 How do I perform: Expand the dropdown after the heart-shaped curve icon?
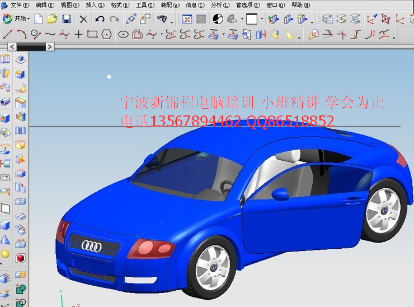[x=162, y=34]
